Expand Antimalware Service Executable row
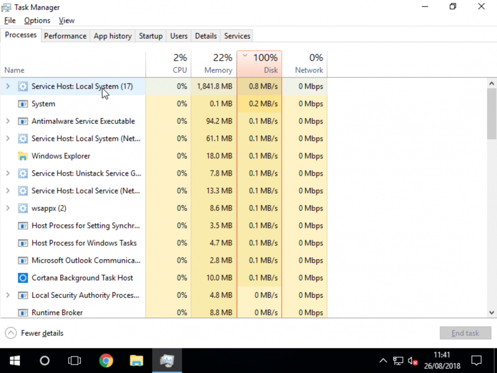This screenshot has height=373, width=497. click(8, 121)
